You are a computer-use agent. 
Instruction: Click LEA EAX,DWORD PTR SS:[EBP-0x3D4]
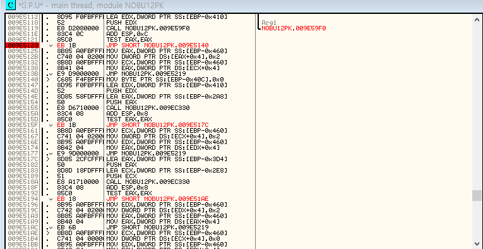pos(167,159)
